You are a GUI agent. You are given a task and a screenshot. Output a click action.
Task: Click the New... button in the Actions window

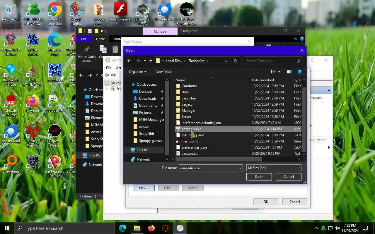144,188
